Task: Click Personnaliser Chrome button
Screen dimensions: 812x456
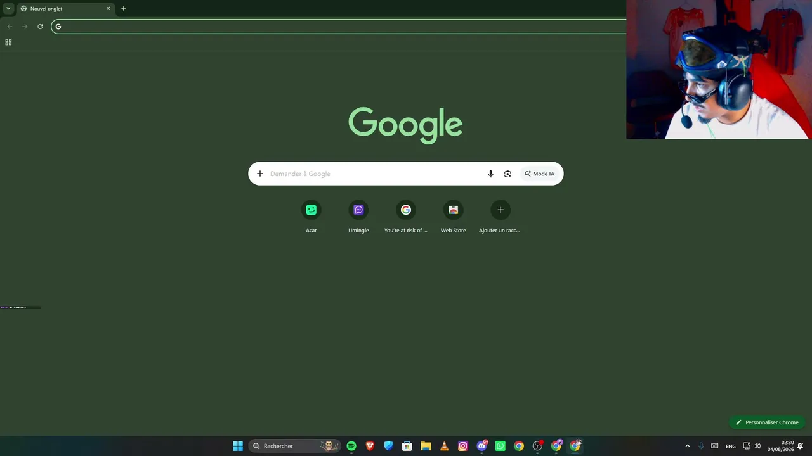Action: [x=767, y=422]
